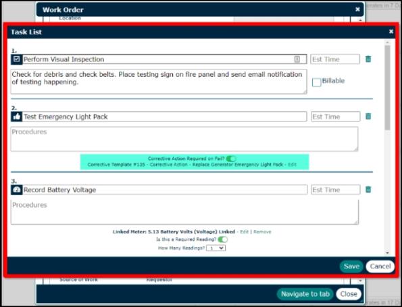Delete the Perform Visual Inspection task via trash icon
Viewport: 402px width, 307px height.
[x=368, y=59]
